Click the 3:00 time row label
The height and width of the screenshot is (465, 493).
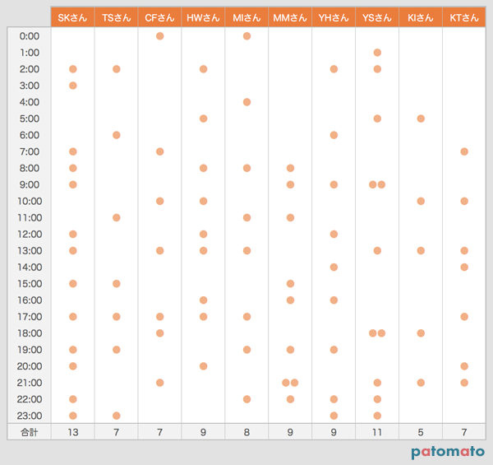pyautogui.click(x=30, y=86)
